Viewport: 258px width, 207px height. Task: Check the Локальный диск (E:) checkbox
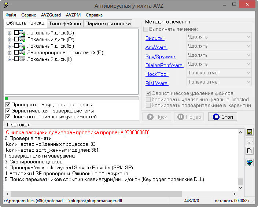[x=16, y=45]
